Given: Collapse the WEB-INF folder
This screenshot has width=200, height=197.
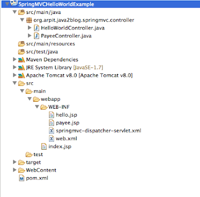Looking at the screenshot, I should point(37,107).
